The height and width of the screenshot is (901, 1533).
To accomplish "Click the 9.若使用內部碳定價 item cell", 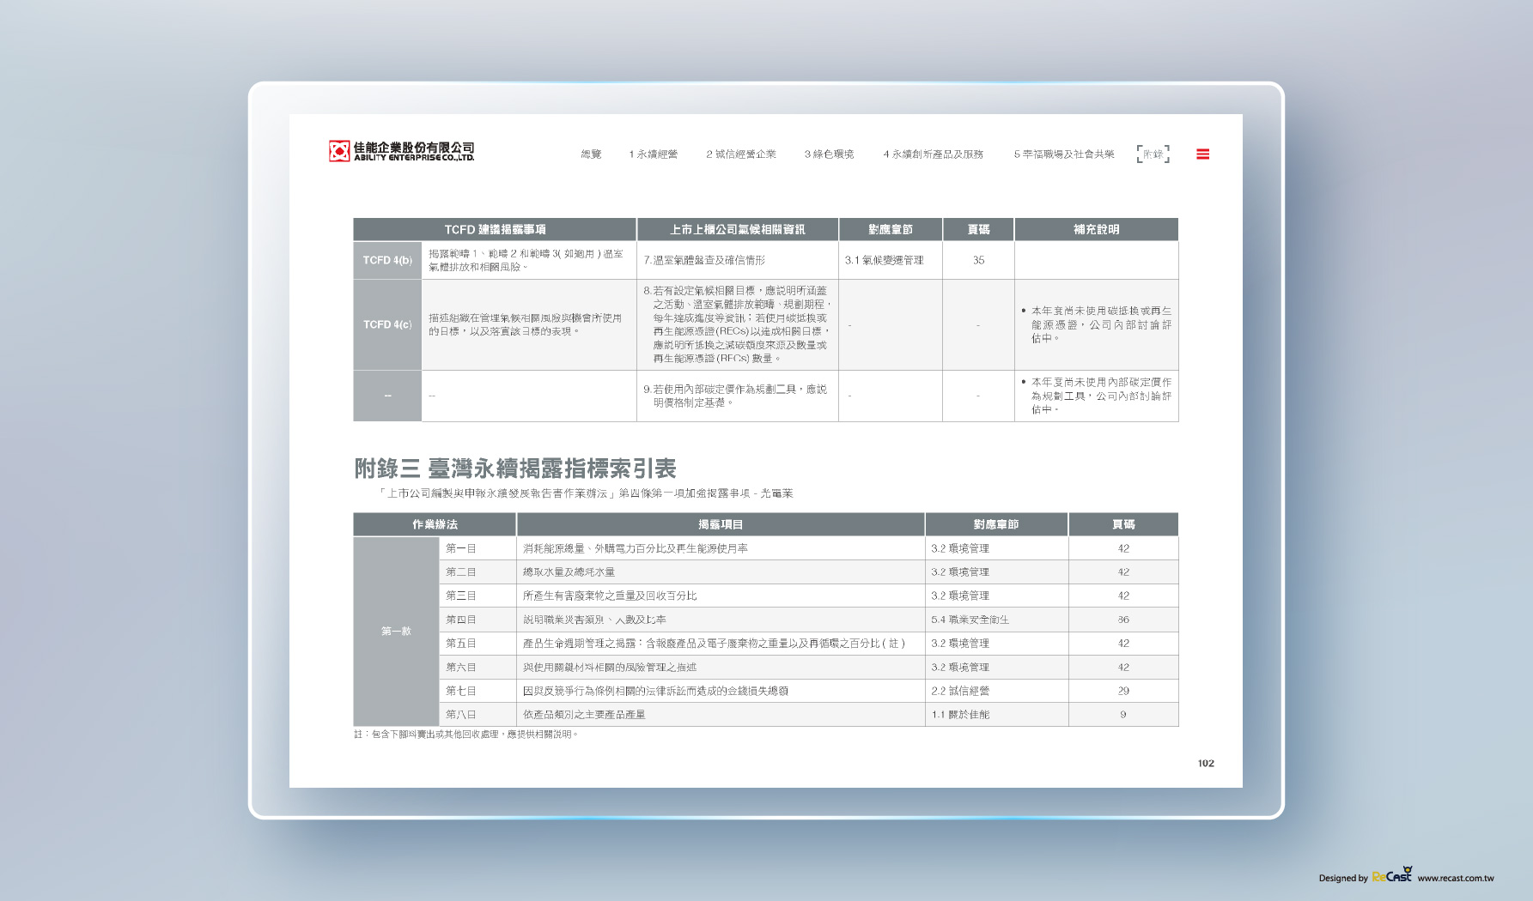I will point(738,396).
